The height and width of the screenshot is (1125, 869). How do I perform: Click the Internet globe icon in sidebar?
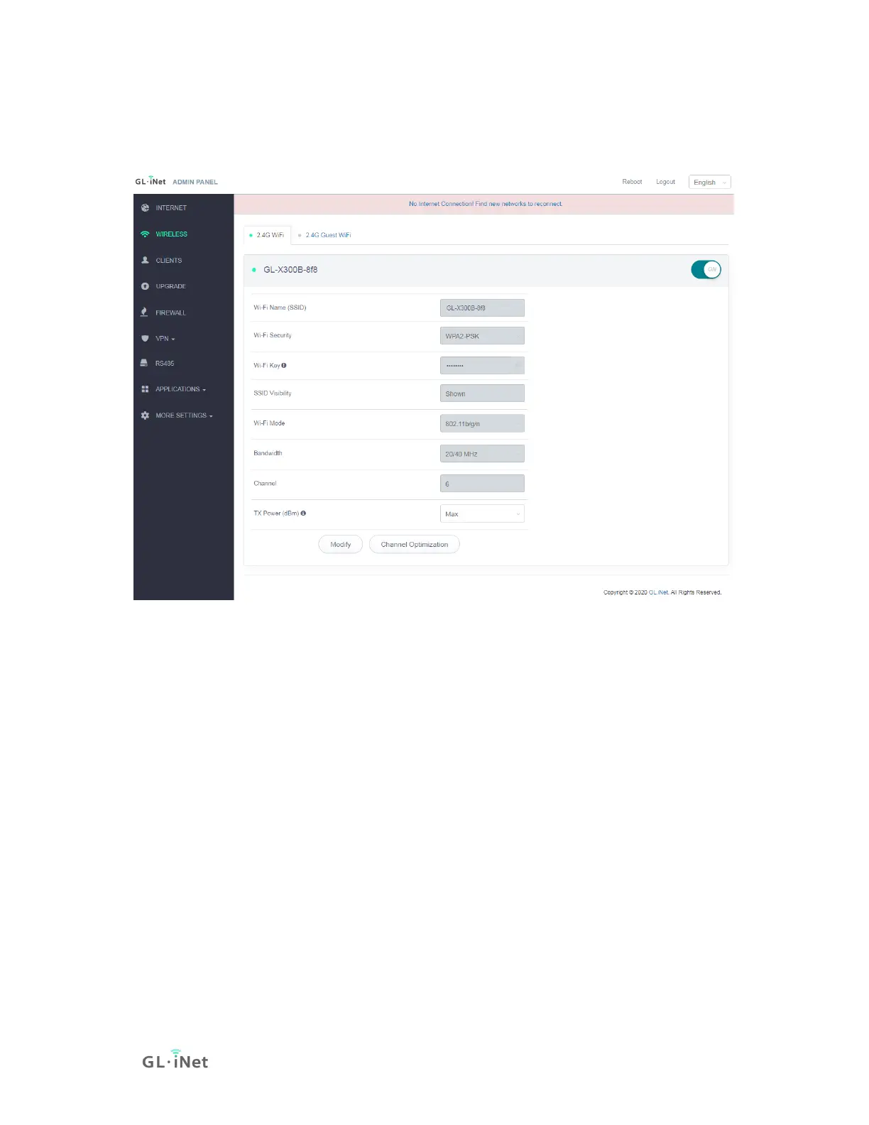[x=145, y=208]
